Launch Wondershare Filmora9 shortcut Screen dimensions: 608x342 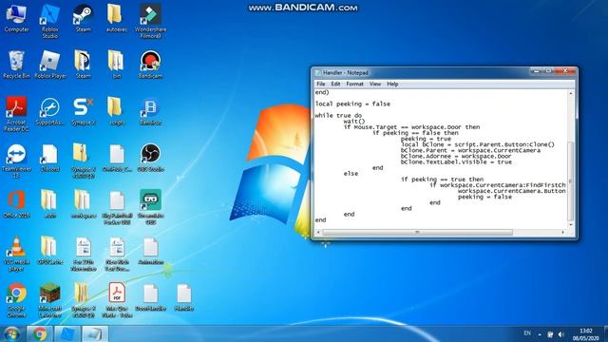coord(150,21)
